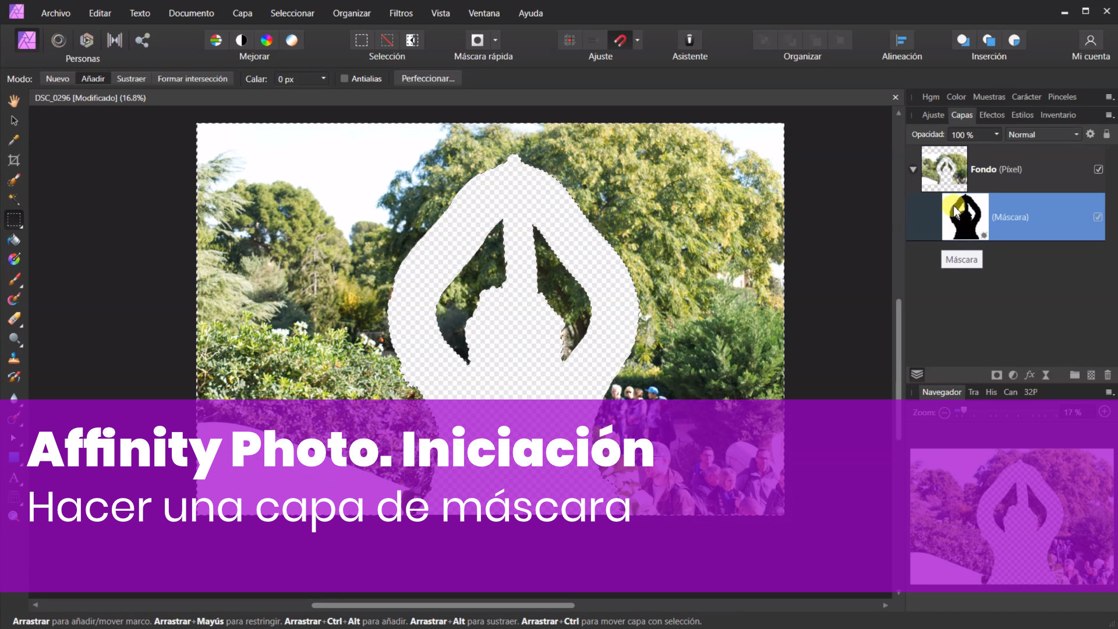
Task: Open the Opacidad percentage dropdown
Action: (x=996, y=135)
